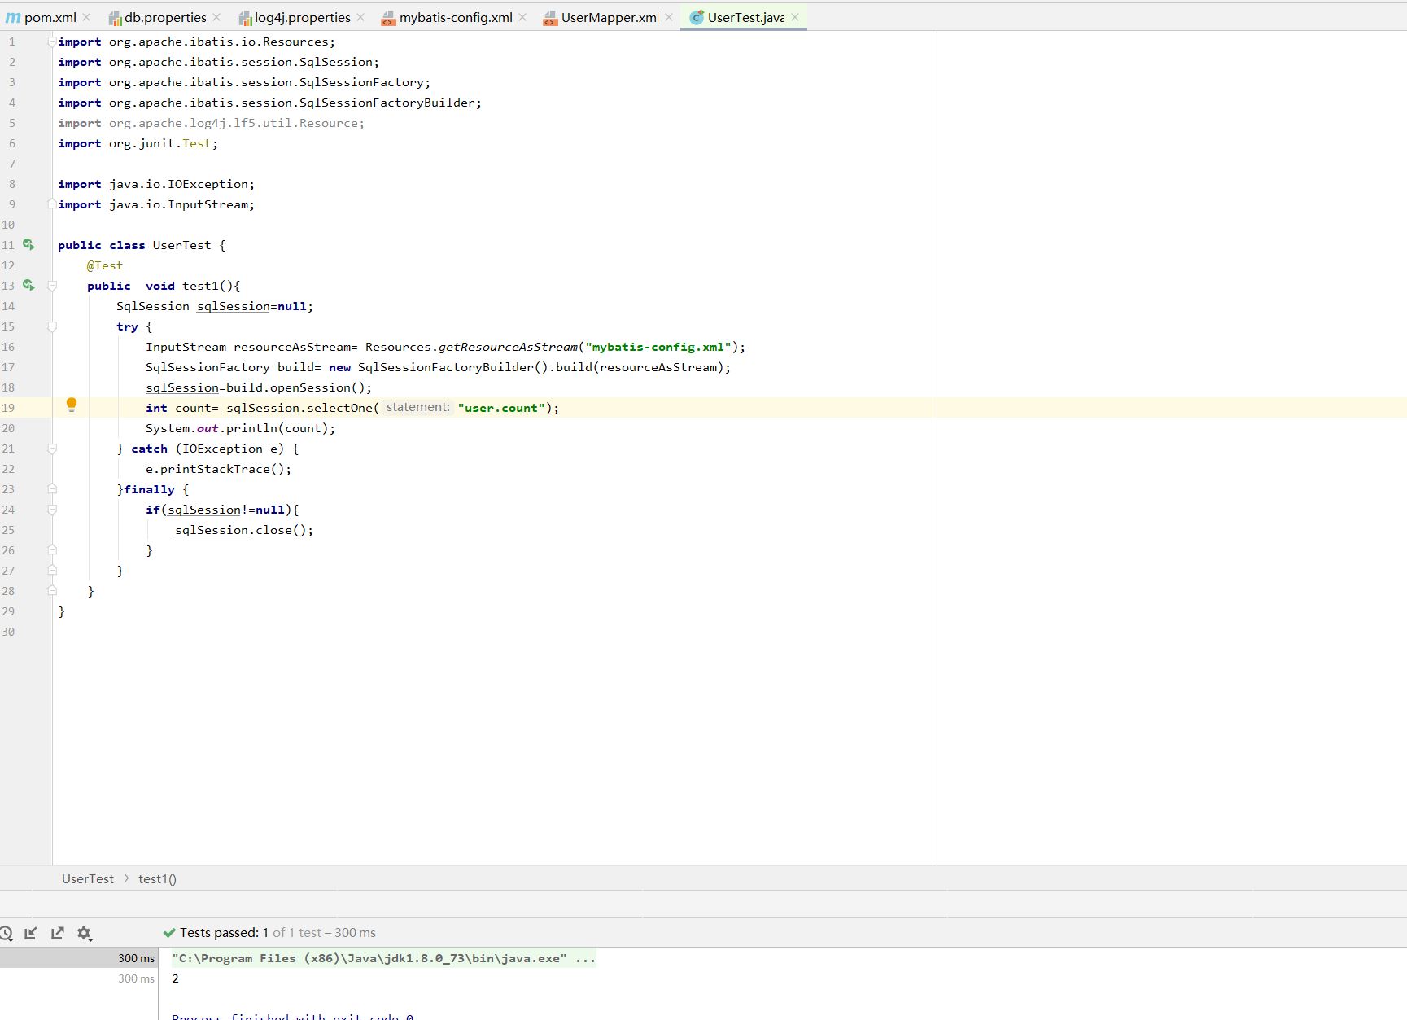Image resolution: width=1407 pixels, height=1020 pixels.
Task: Close the db.properties tab
Action: (216, 17)
